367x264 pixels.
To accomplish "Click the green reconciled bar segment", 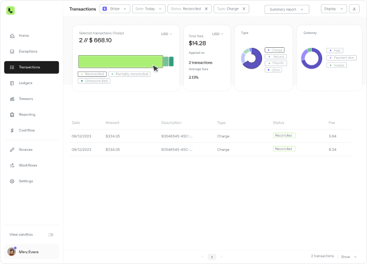I will click(x=120, y=61).
